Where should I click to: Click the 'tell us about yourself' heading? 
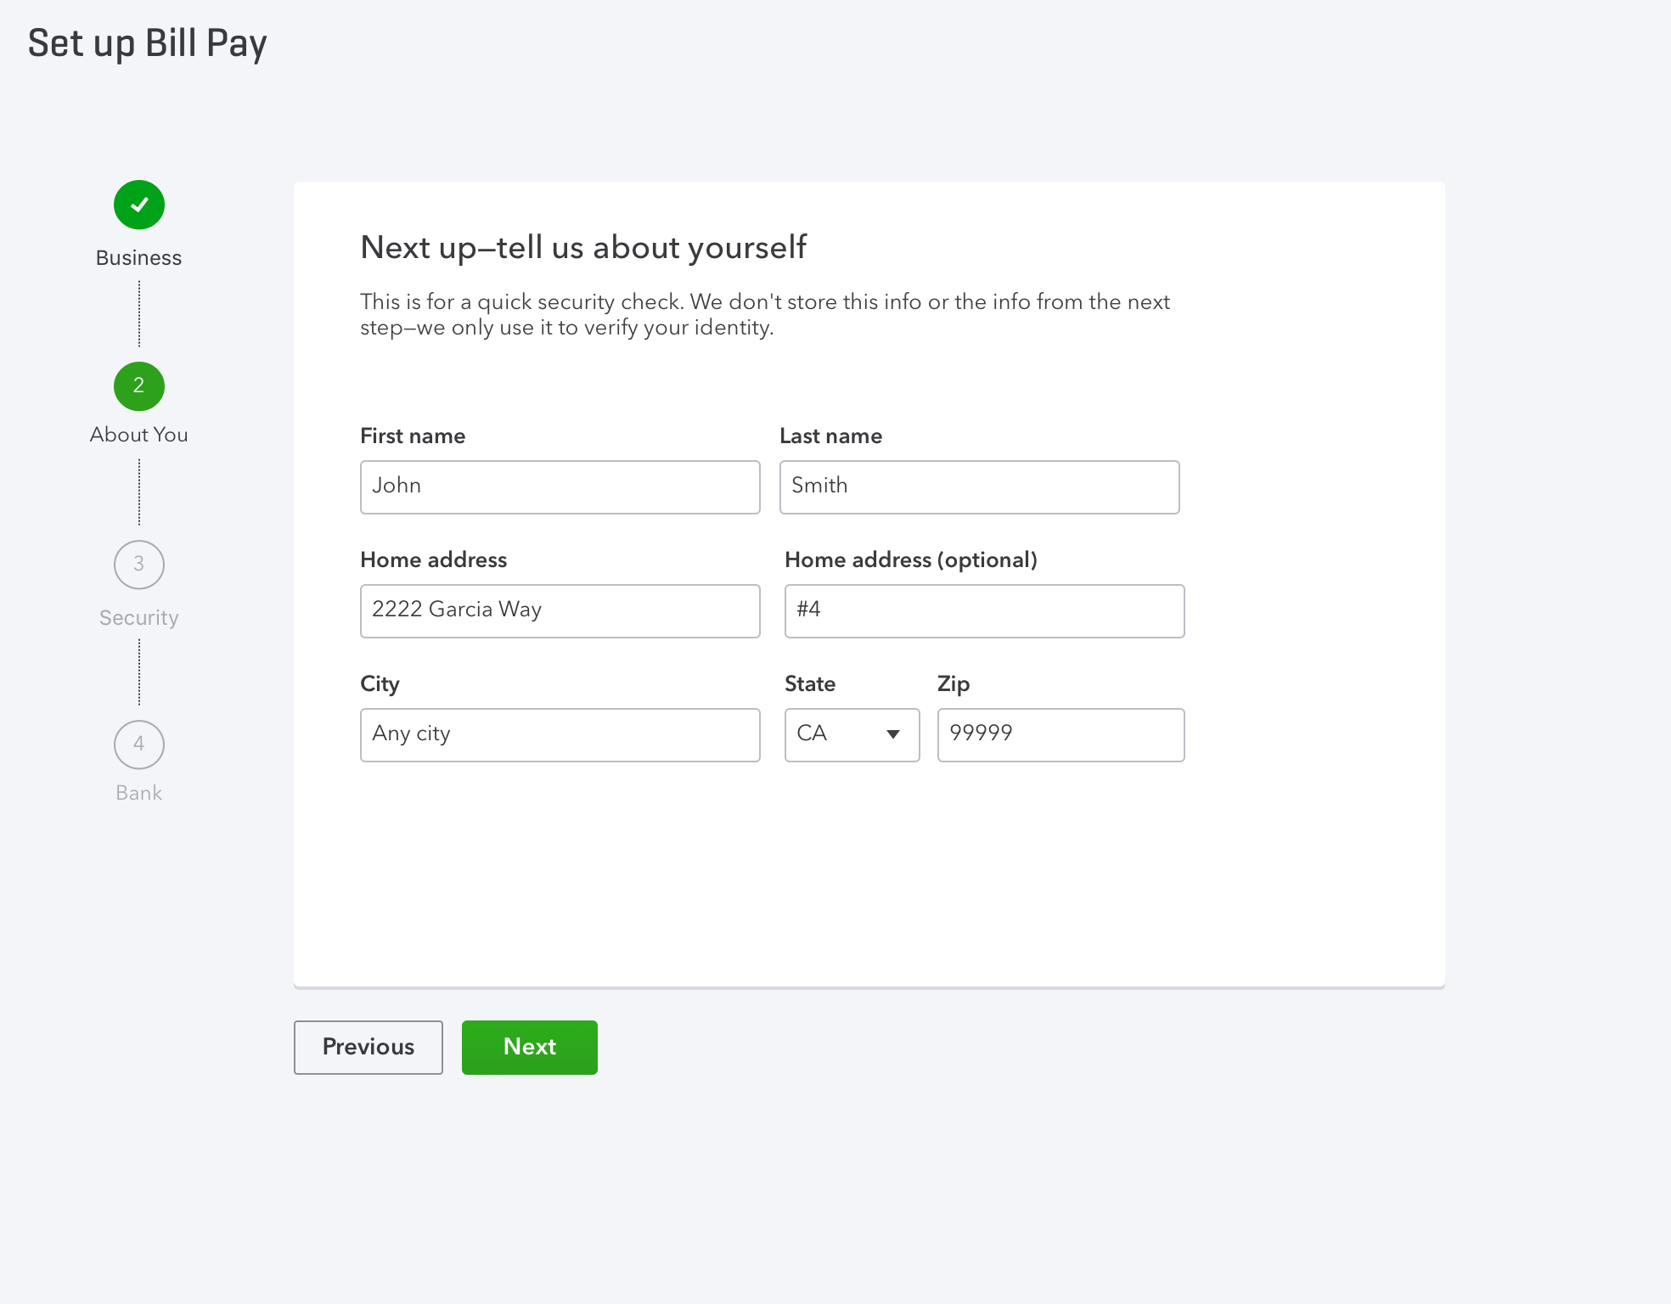click(583, 248)
